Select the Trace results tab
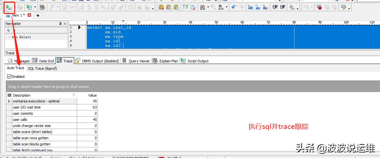This screenshot has width=380, height=158. point(65,61)
